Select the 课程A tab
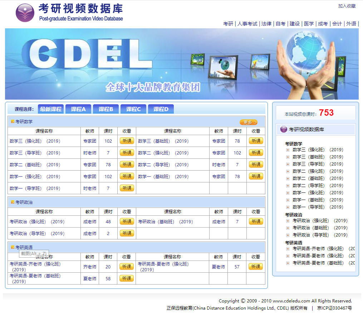Viewport: 363px width, 315px height. pyautogui.click(x=78, y=109)
